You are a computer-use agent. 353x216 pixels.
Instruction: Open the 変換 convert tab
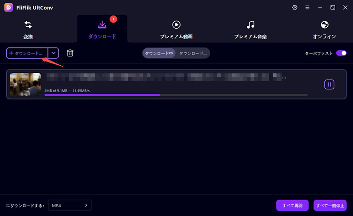[x=28, y=30]
